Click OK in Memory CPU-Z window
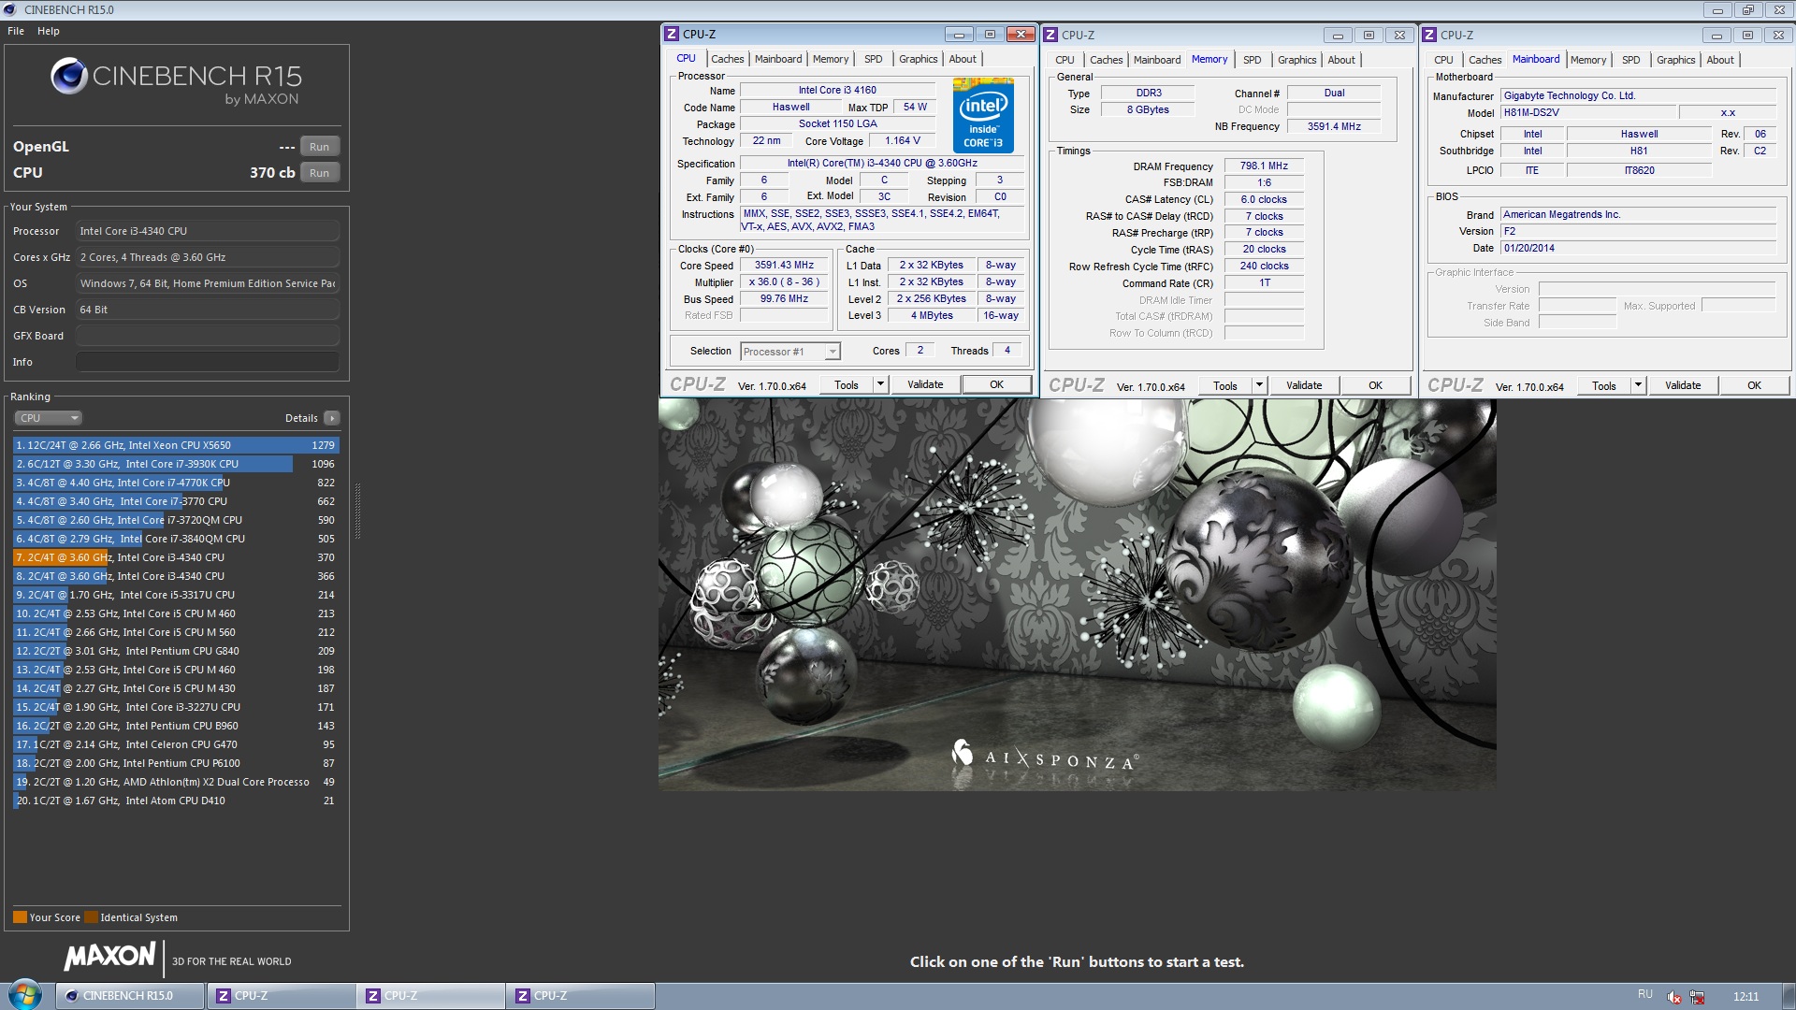Viewport: 1796px width, 1010px height. [1375, 385]
